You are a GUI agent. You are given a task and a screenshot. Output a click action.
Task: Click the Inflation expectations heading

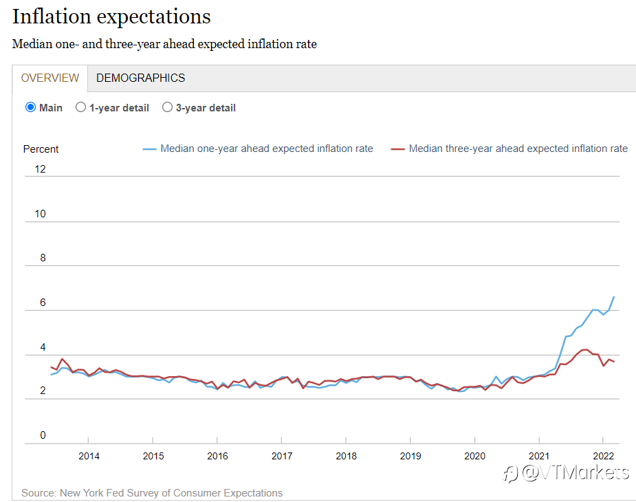tap(111, 17)
